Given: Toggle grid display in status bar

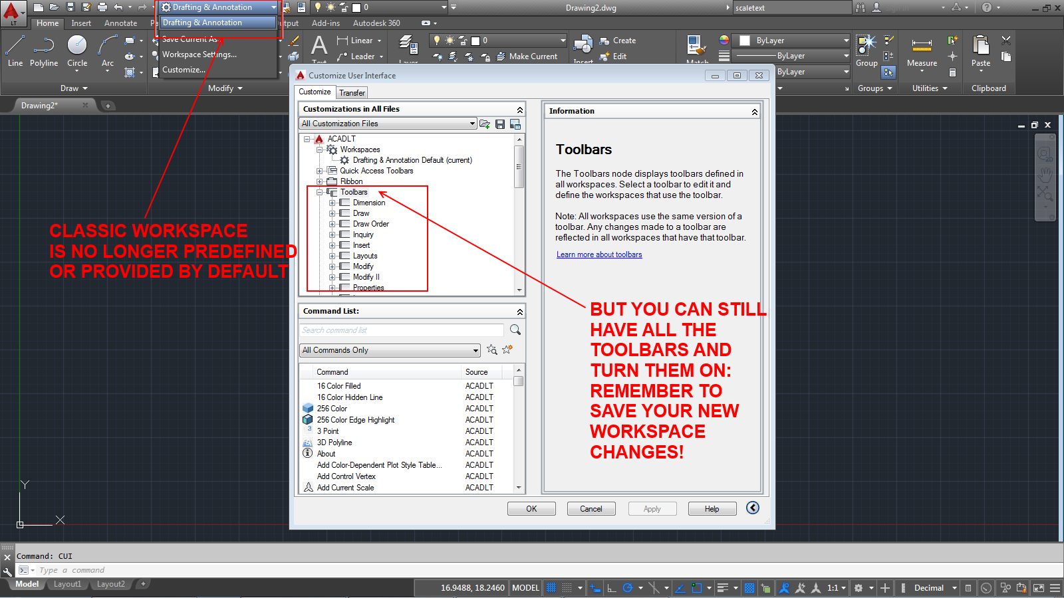Looking at the screenshot, I should tap(551, 588).
